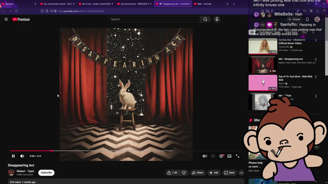Enter full screen mode

tap(238, 156)
